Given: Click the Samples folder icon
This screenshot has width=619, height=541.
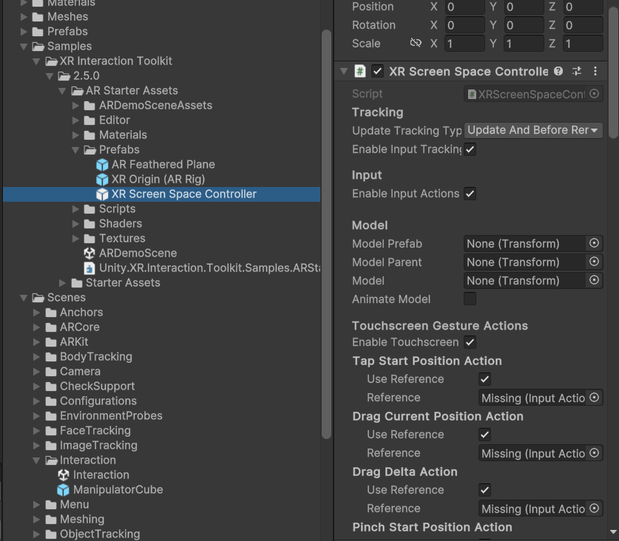Looking at the screenshot, I should point(38,47).
